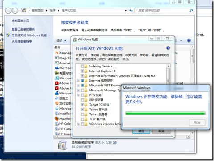Click the 百度云 program icon
Screen dimensions: 214x161
57,98
